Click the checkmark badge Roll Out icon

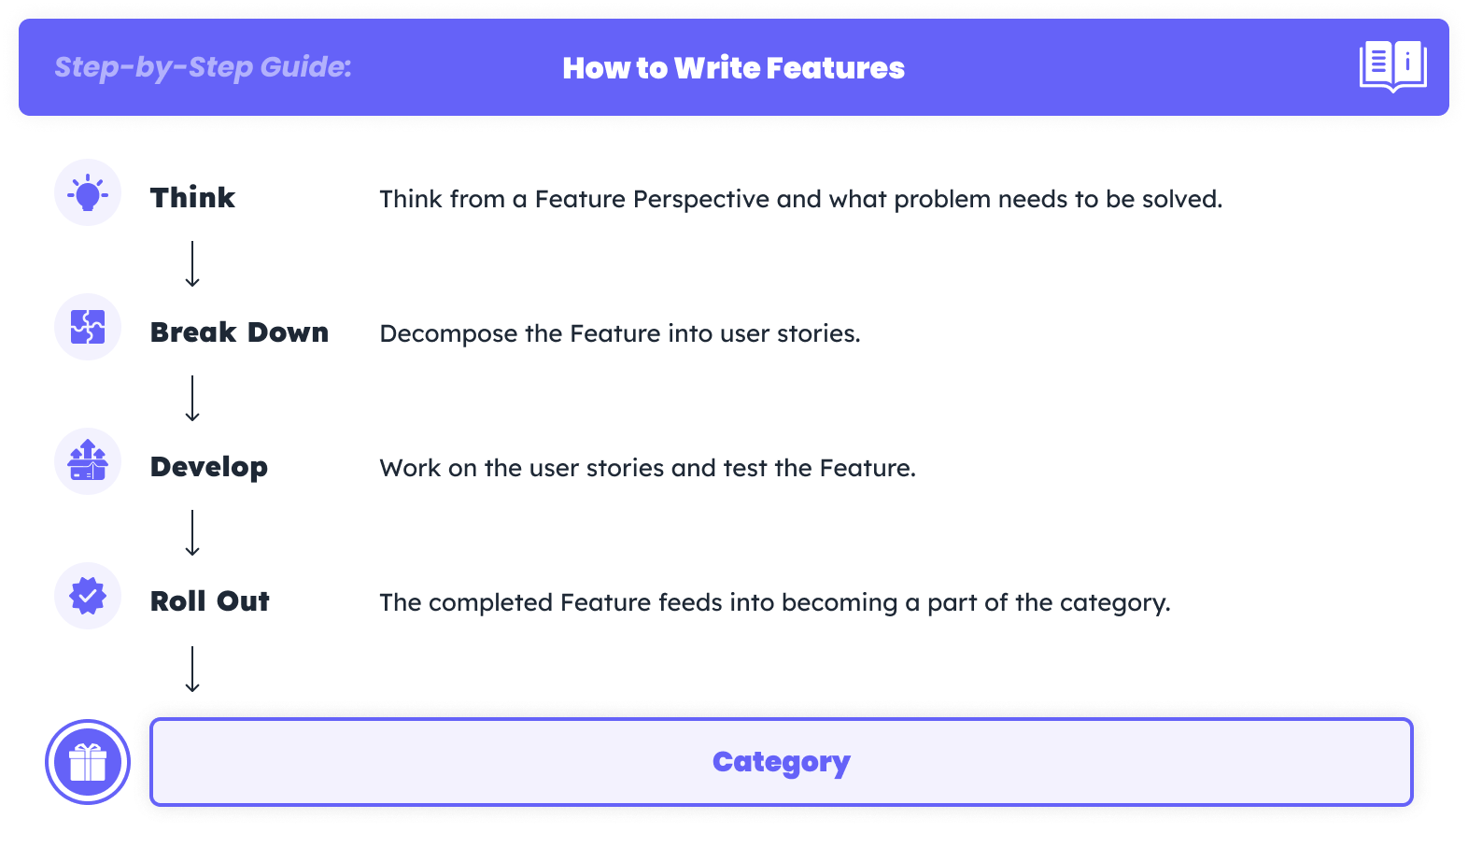point(88,596)
